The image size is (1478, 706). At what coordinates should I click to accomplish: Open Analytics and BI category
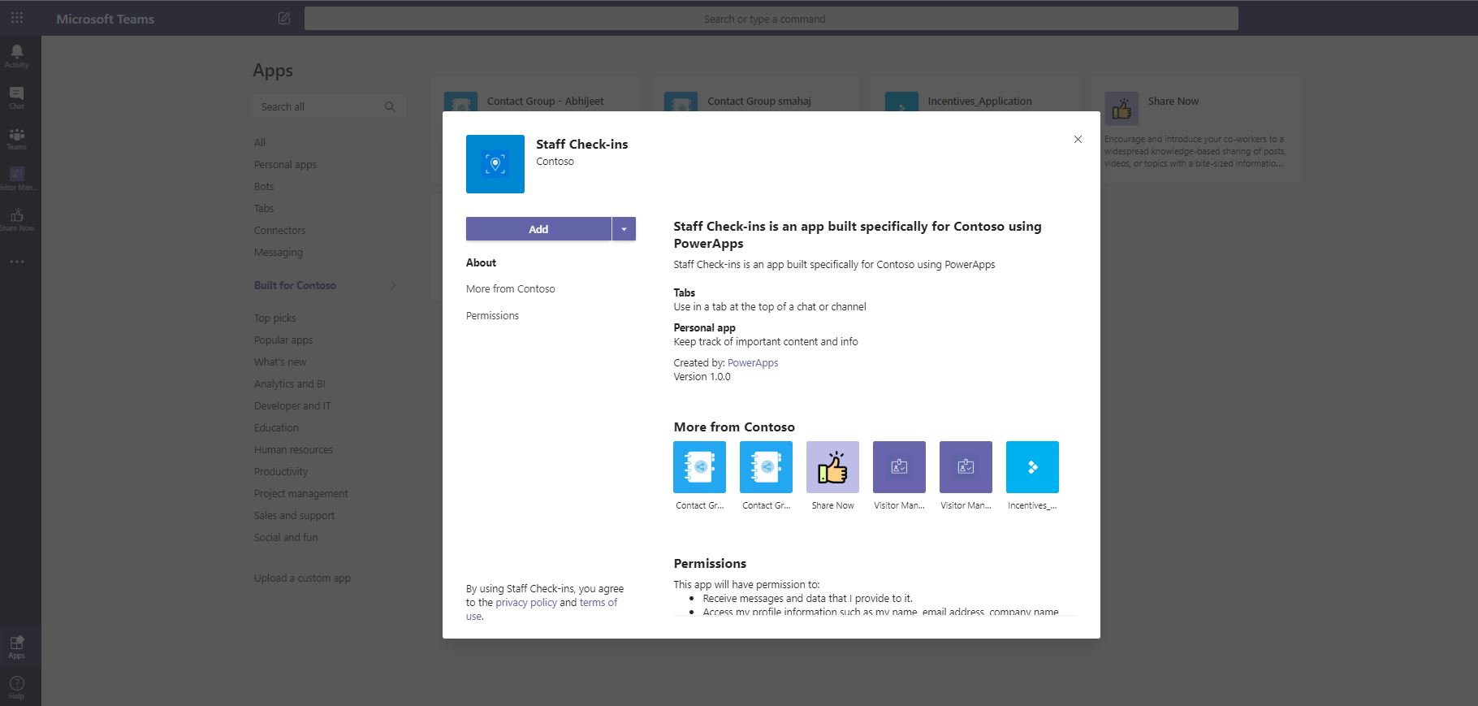click(289, 383)
